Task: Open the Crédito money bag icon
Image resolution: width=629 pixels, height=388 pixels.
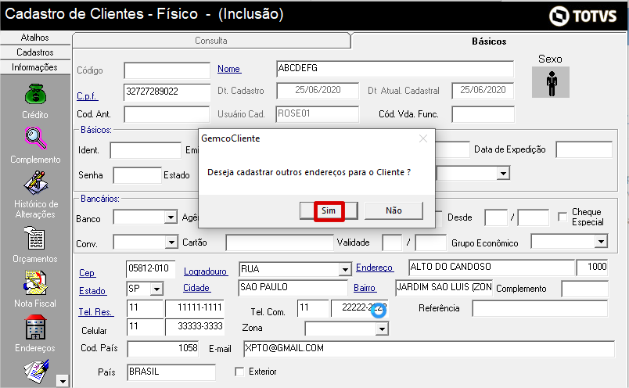Action: [x=36, y=94]
